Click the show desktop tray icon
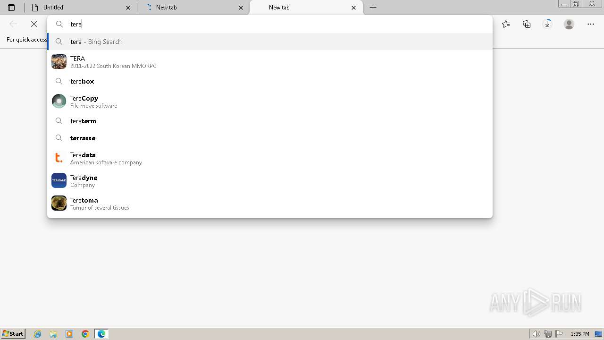Screen dimensions: 604x340 (x=599, y=334)
